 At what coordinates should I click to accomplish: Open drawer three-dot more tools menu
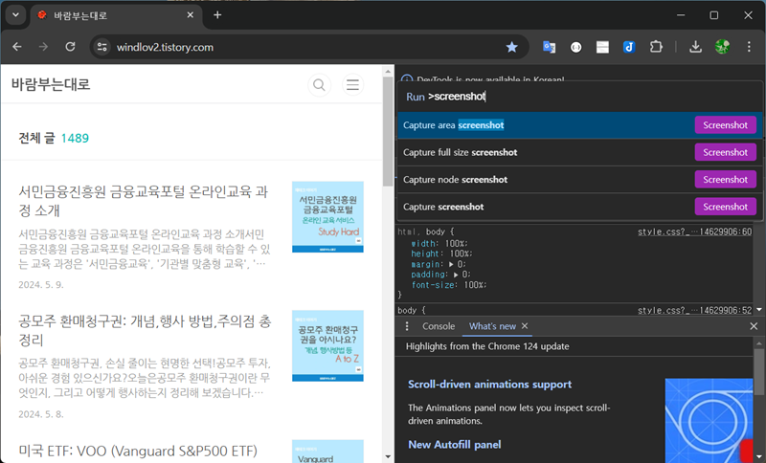click(x=407, y=326)
